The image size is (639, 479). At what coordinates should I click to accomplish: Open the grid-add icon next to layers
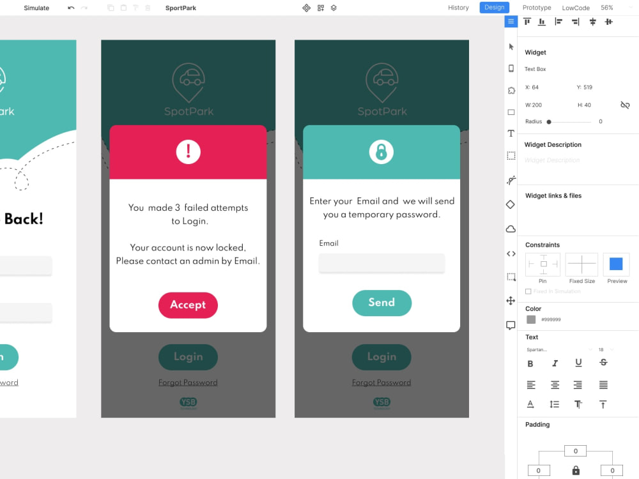pos(321,8)
